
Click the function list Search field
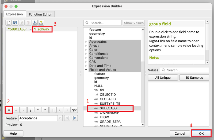point(102,23)
